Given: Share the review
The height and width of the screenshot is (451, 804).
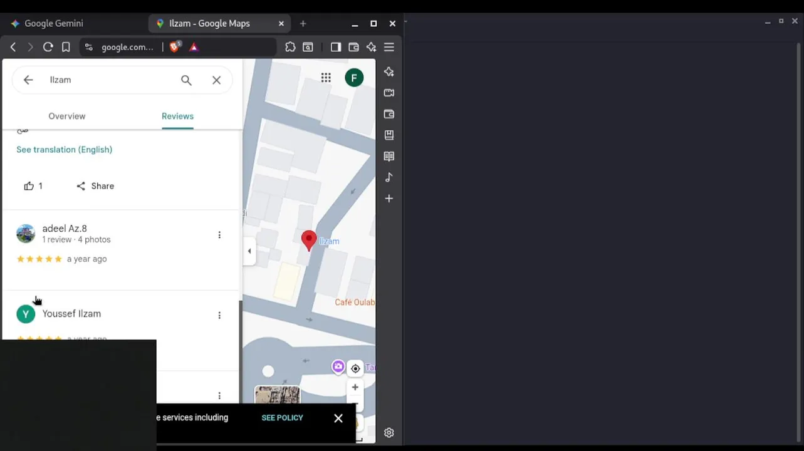Looking at the screenshot, I should coord(95,186).
